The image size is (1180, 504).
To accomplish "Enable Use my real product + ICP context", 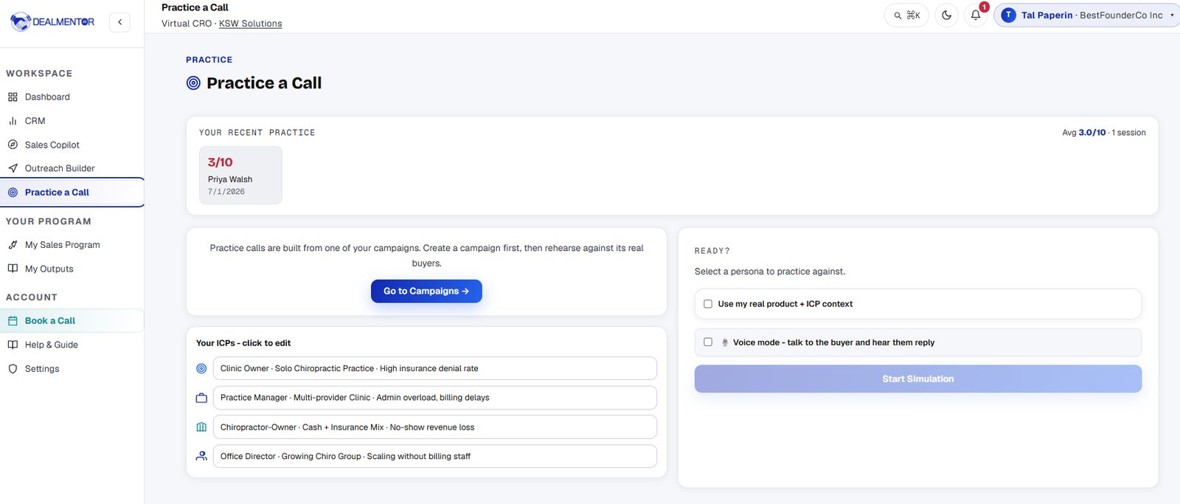I will pos(708,304).
